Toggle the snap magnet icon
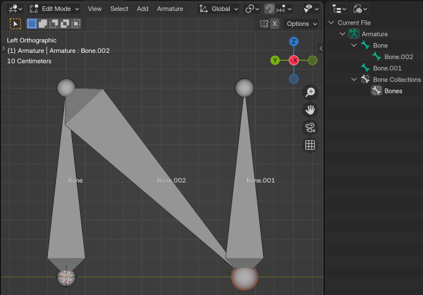The image size is (423, 295). (x=269, y=9)
